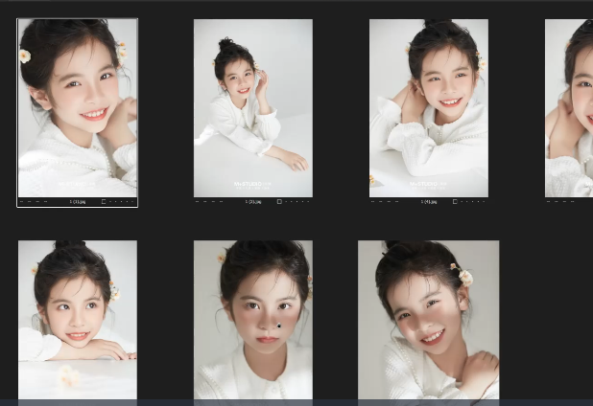Toggle the label square under the third photo
Image resolution: width=593 pixels, height=406 pixels.
[454, 202]
